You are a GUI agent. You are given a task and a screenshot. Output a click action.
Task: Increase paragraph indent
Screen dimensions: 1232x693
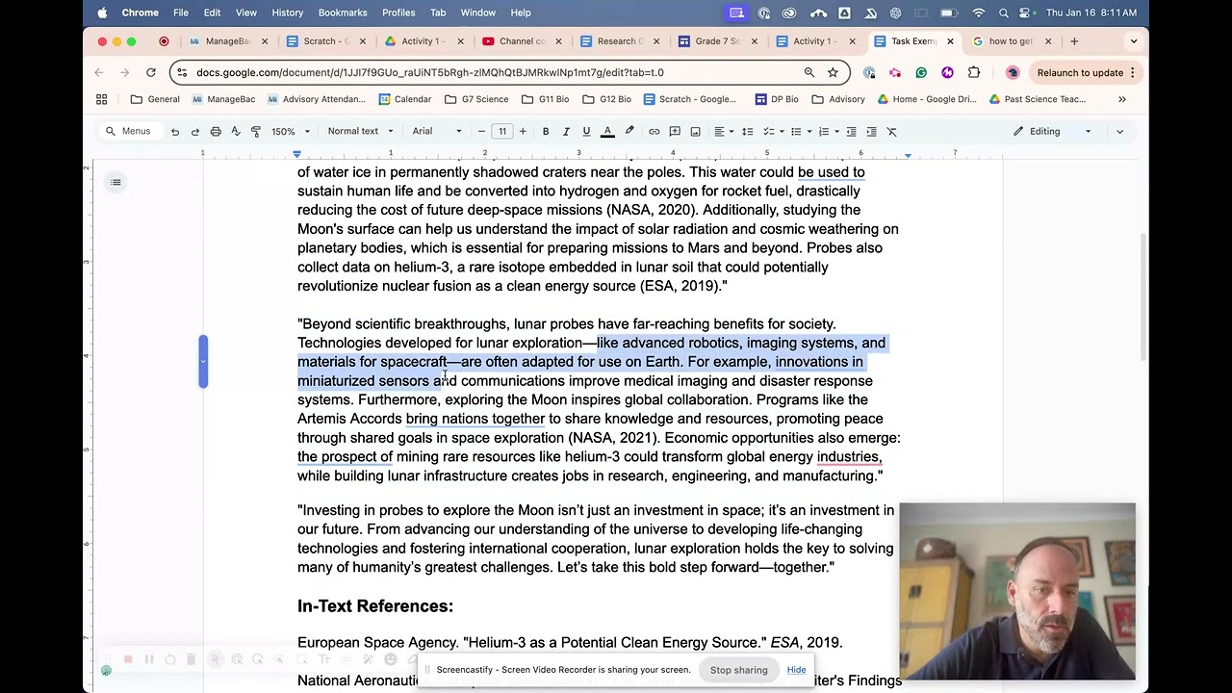(871, 132)
